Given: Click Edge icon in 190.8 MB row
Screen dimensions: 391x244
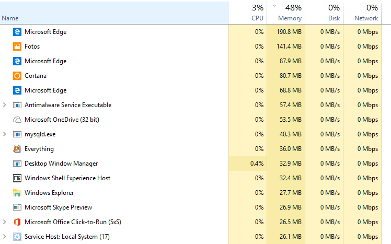Looking at the screenshot, I should pos(17,32).
